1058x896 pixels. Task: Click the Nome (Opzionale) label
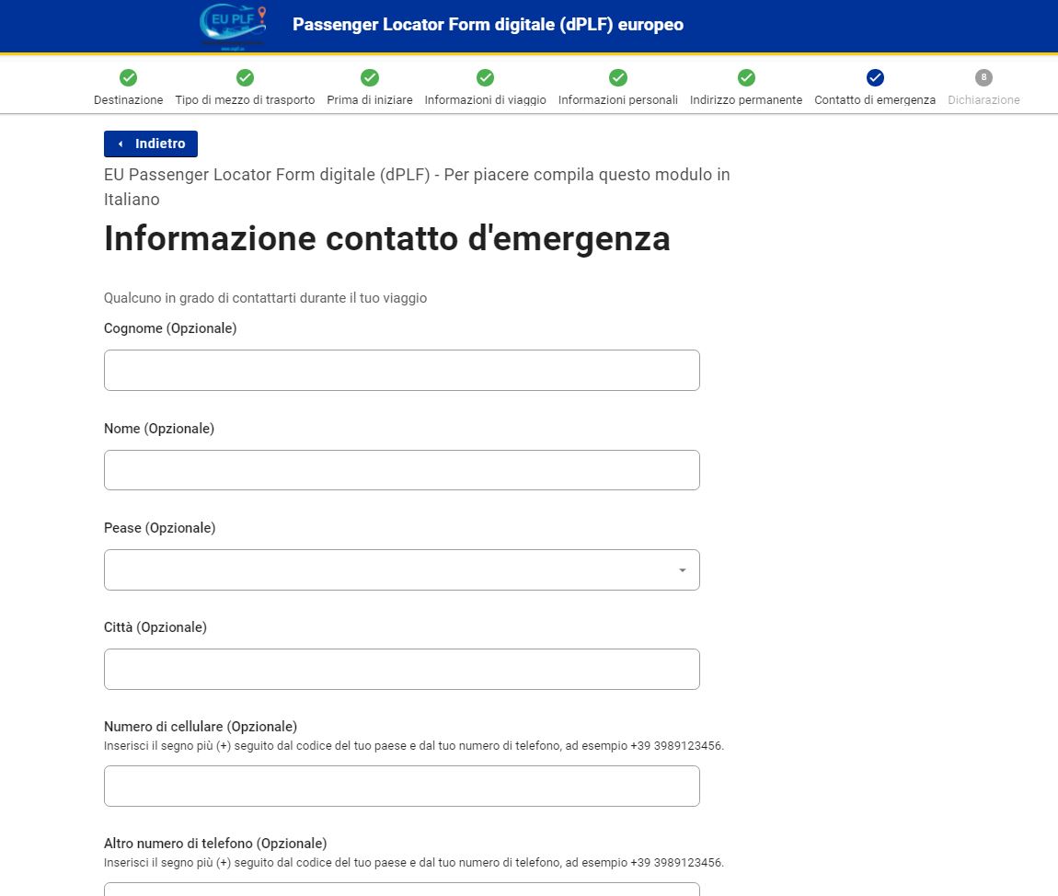(x=159, y=429)
